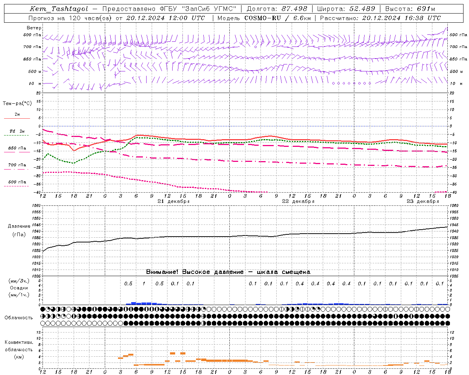The width and height of the screenshot is (469, 375).
Task: Click the warning Внимание! Высокое давление – шкала смещена
Action: click(228, 272)
